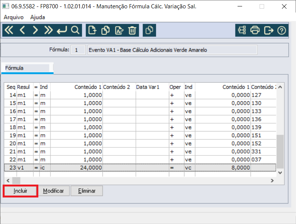This screenshot has height=224, width=296.
Task: Click the horizontal scrollbar thumb
Action: point(16,180)
